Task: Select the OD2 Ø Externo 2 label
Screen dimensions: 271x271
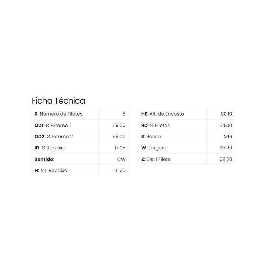Action: (54, 137)
